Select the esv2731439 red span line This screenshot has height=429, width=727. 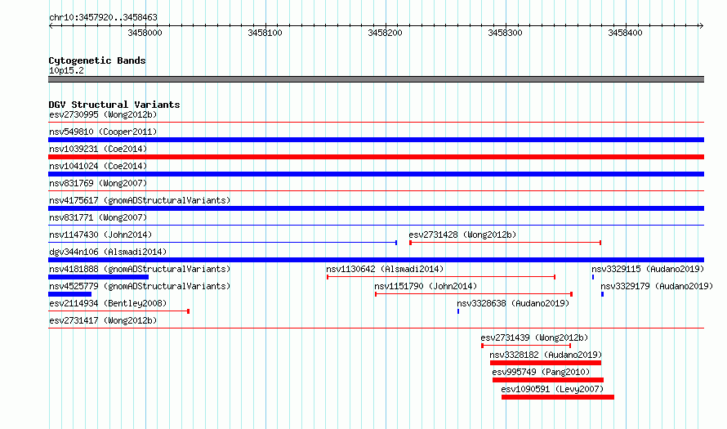point(526,346)
